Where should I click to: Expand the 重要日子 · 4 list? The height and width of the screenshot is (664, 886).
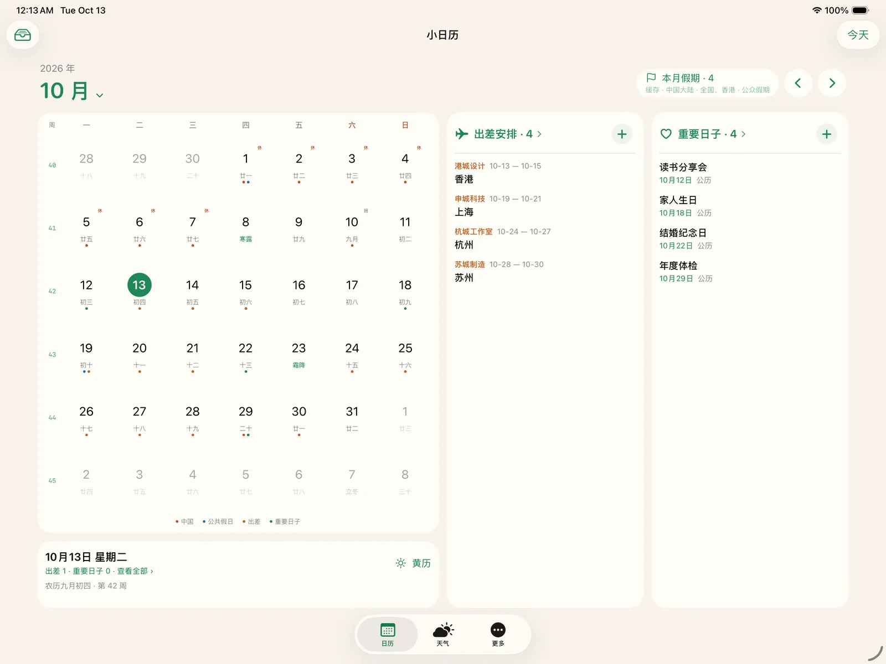point(712,134)
